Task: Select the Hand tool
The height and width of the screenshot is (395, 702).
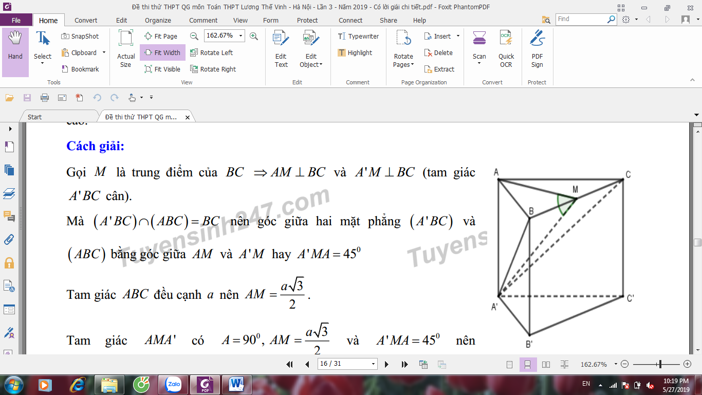Action: coord(15,46)
